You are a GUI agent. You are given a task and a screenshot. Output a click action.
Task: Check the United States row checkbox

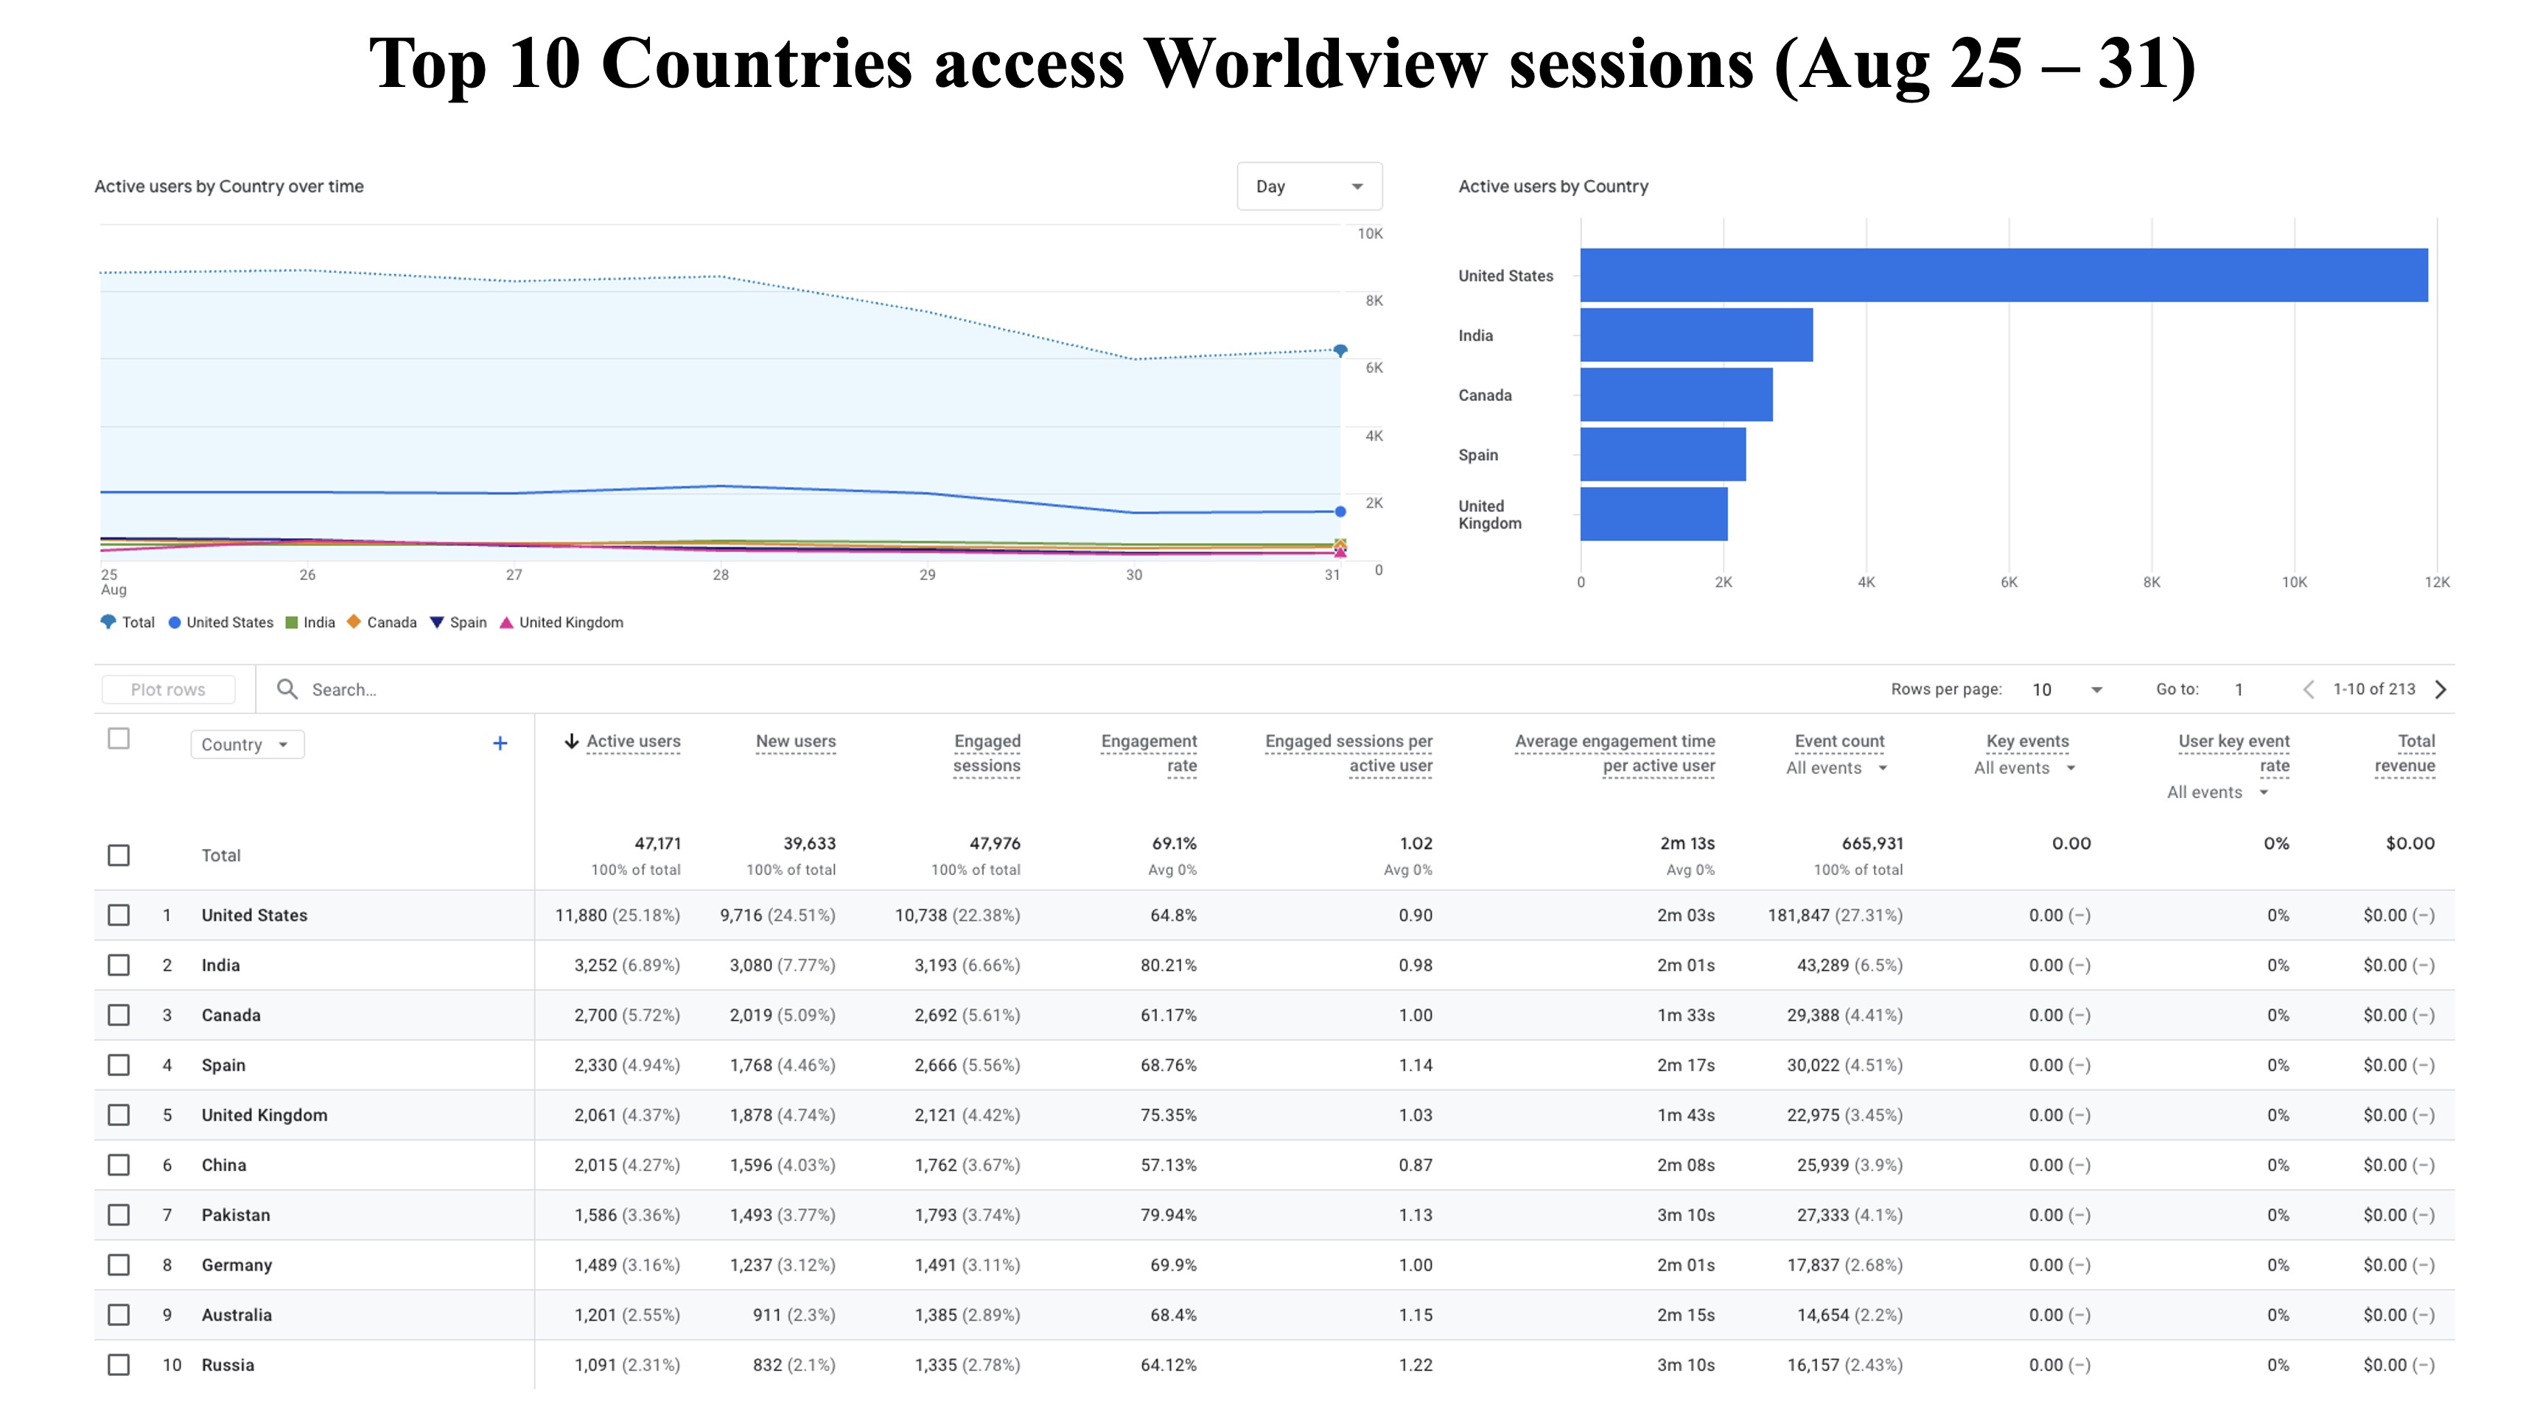pos(119,915)
